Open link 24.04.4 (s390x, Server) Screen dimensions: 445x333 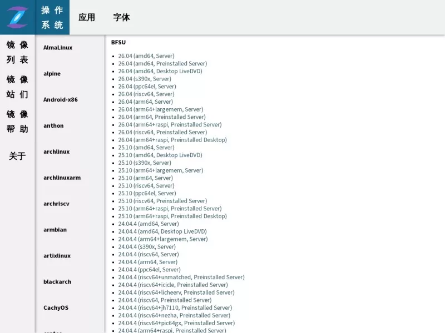pyautogui.click(x=147, y=247)
